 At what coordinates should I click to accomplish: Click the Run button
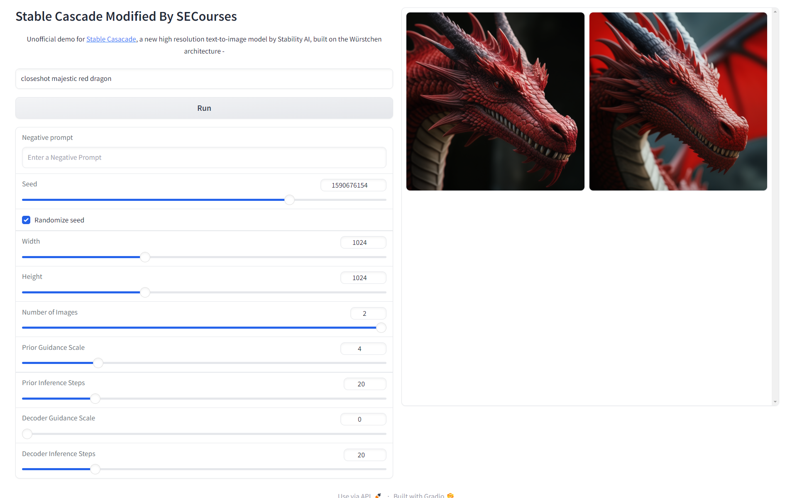click(x=204, y=108)
